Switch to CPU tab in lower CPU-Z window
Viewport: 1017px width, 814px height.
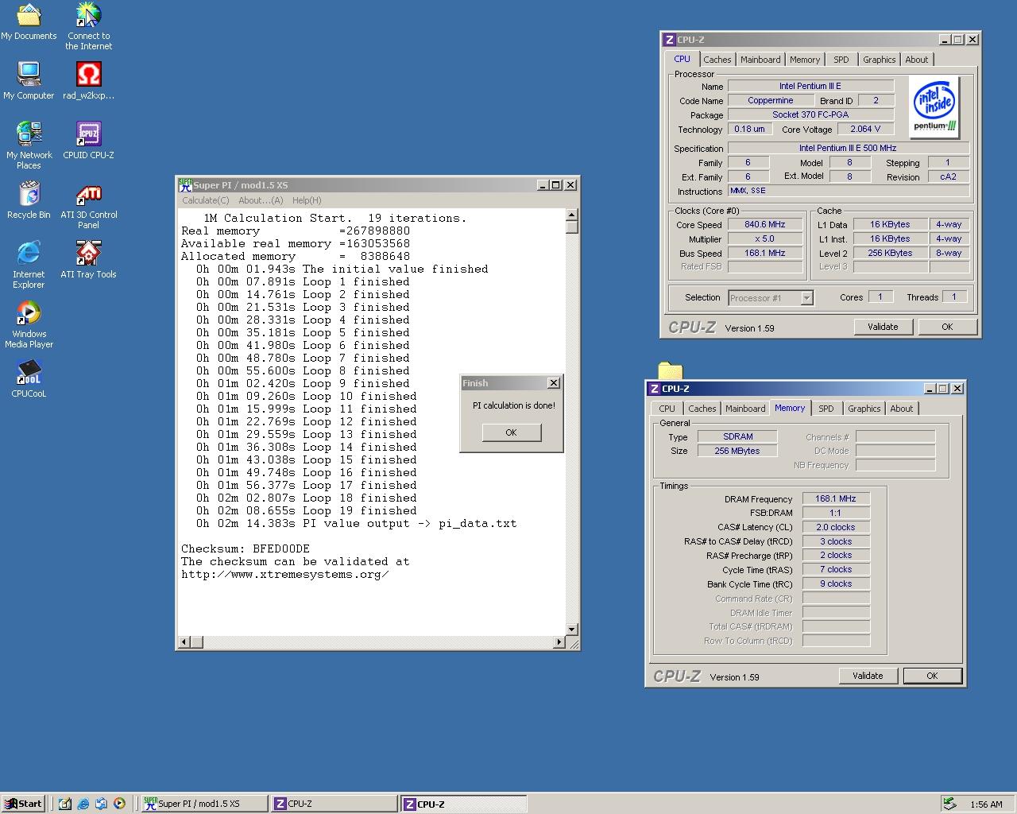(x=667, y=409)
